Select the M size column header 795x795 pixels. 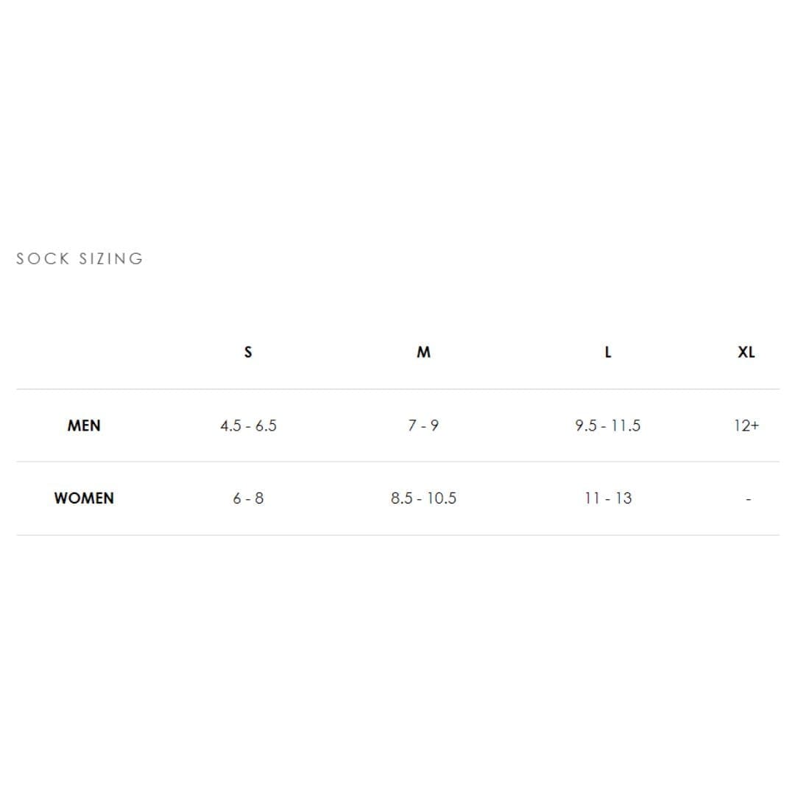point(423,352)
